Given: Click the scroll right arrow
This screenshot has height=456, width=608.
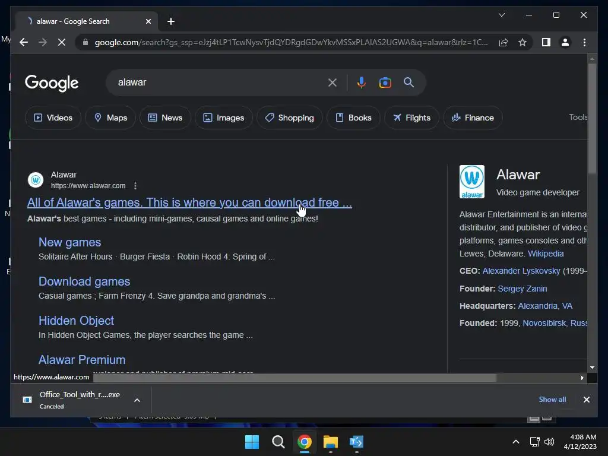Looking at the screenshot, I should click(582, 378).
